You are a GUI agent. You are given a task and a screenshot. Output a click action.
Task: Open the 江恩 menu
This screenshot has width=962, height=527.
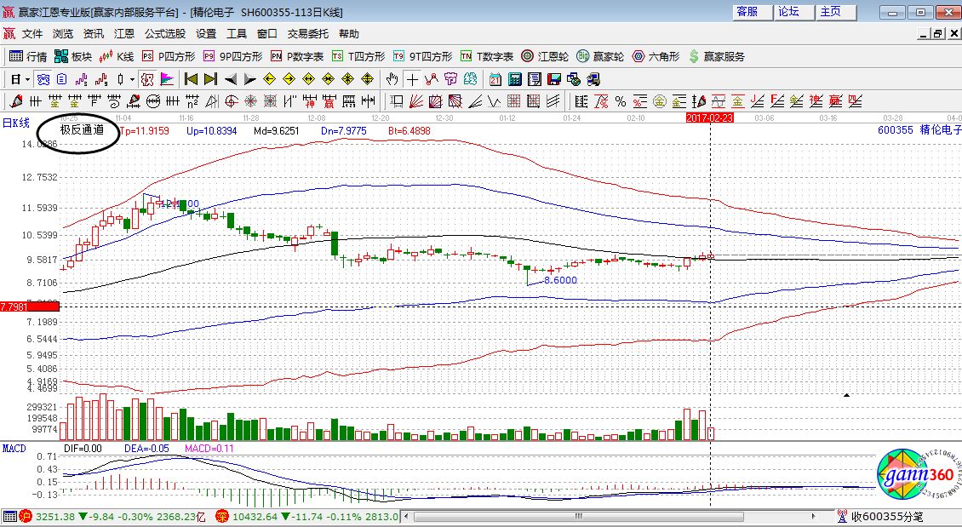[124, 34]
